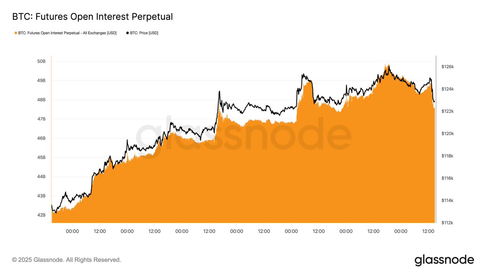
Task: Click the $124k price axis label
Action: (448, 89)
